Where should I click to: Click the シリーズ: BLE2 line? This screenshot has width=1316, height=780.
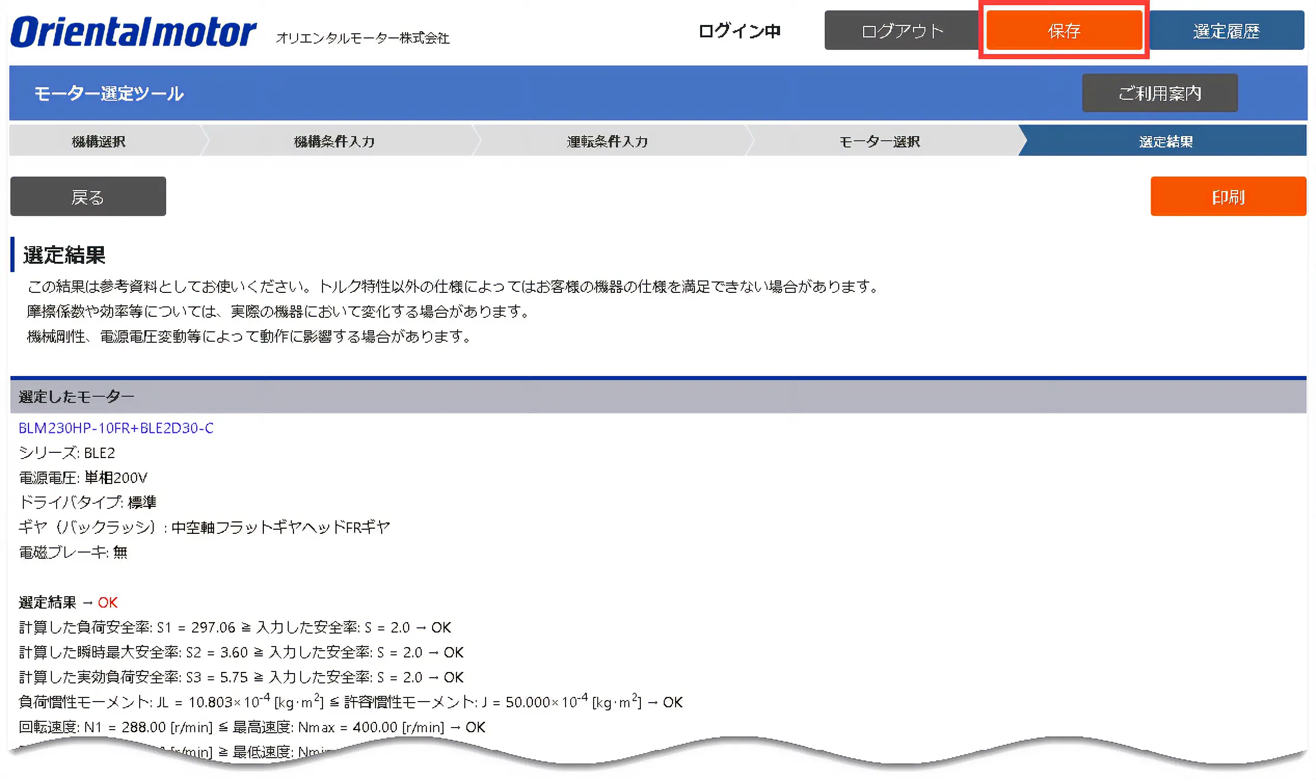click(x=67, y=453)
